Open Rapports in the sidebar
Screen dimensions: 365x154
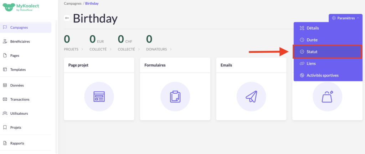click(17, 143)
